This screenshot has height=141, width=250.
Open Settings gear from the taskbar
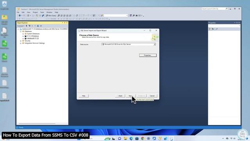click(x=148, y=138)
